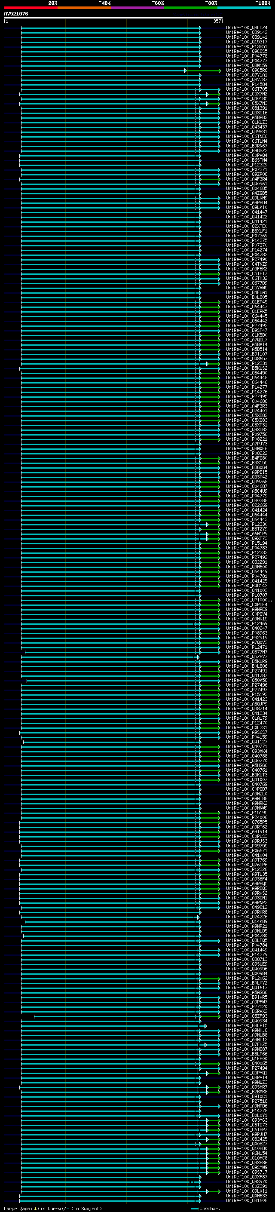The height and width of the screenshot is (1212, 275).
Task: Select hit label UniRef100_Q40961
Action: pos(246,184)
